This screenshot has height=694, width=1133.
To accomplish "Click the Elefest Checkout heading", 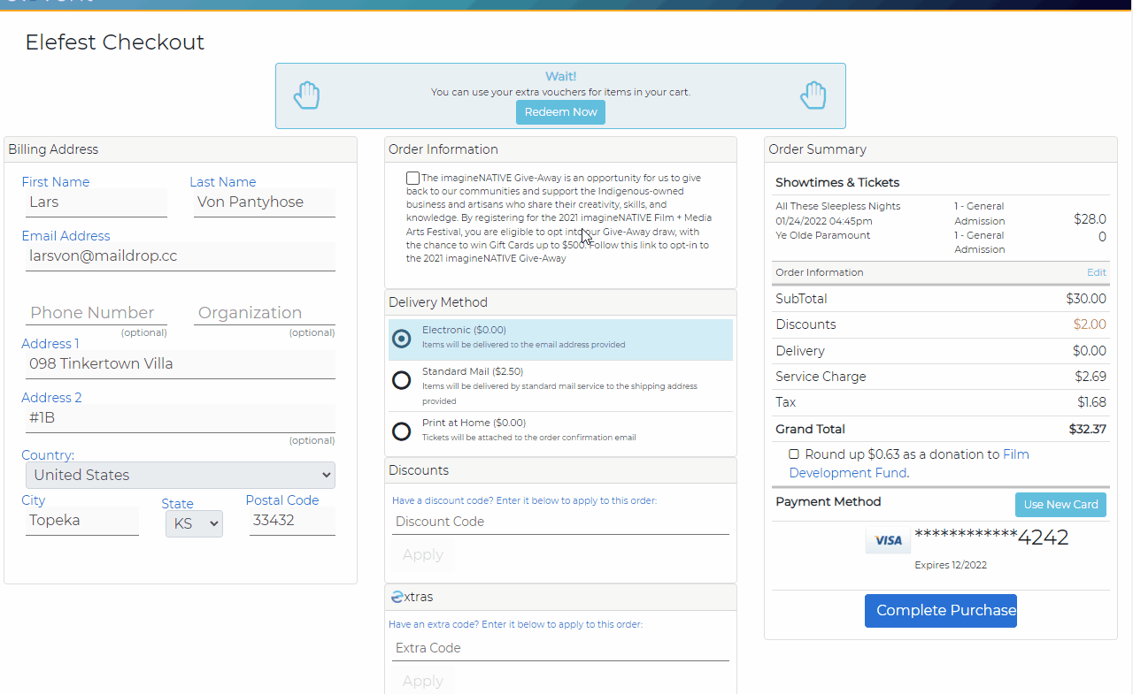I will [x=115, y=42].
